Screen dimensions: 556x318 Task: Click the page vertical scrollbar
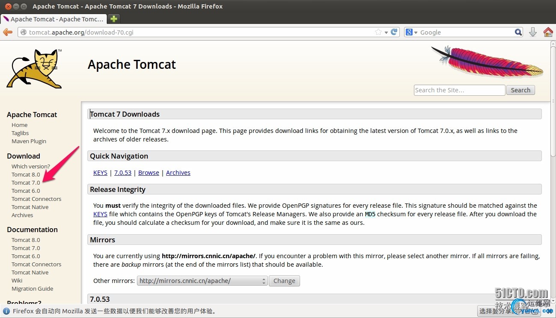tap(553, 171)
